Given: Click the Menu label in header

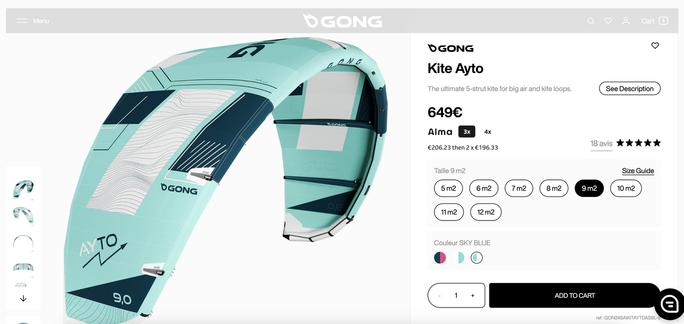Looking at the screenshot, I should [x=41, y=21].
